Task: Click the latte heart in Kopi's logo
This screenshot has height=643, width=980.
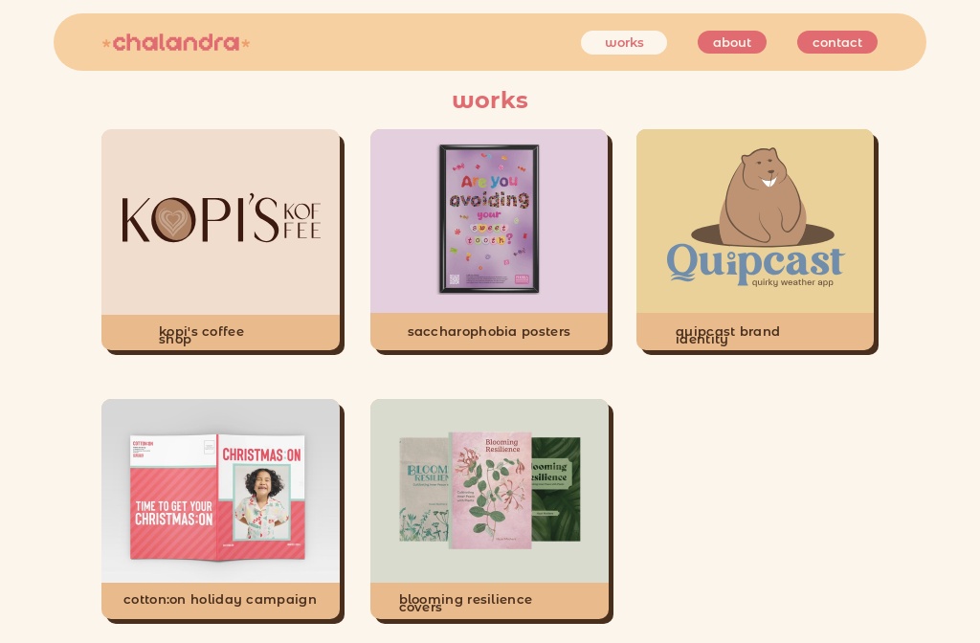Action: (174, 219)
